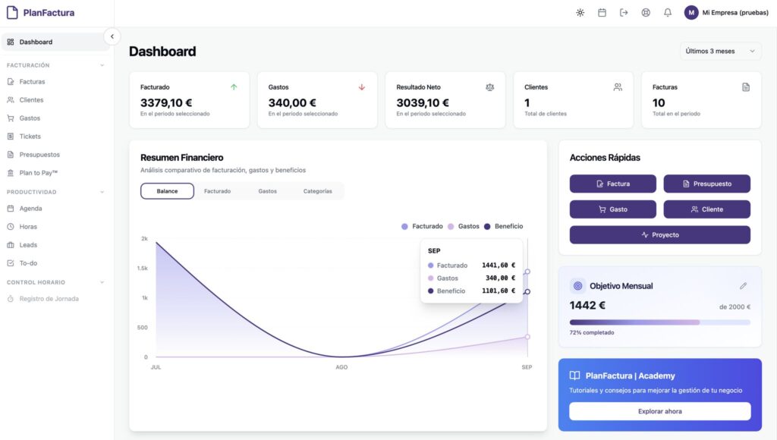Screen dimensions: 777x440
Task: Collapse the sidebar with the chevron button
Action: tap(112, 36)
